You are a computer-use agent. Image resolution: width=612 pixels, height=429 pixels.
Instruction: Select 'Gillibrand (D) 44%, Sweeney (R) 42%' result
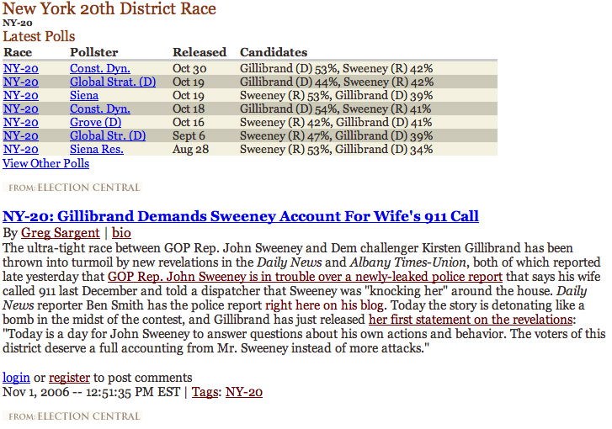[x=337, y=82]
